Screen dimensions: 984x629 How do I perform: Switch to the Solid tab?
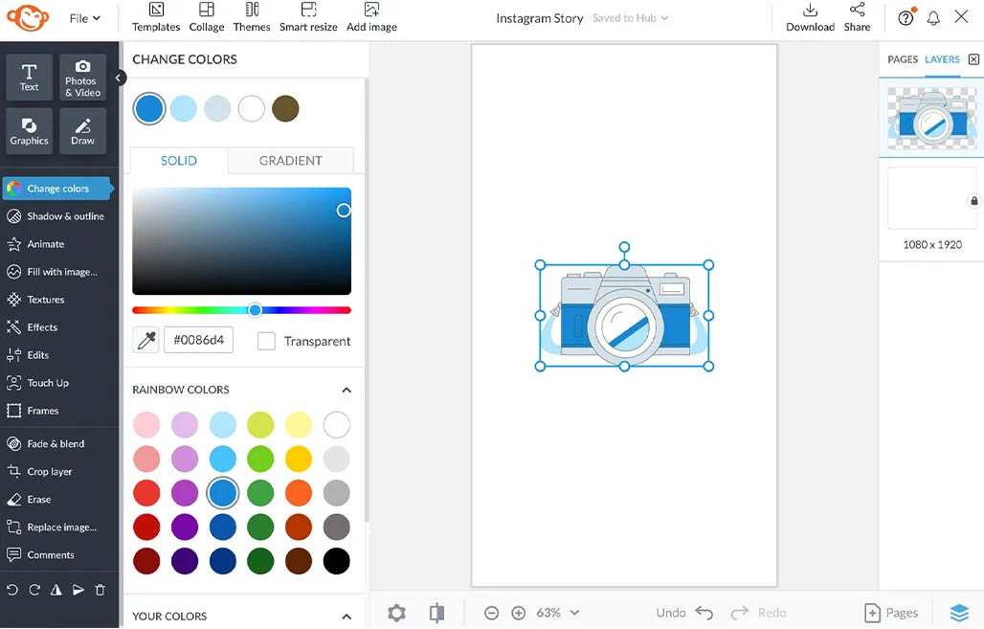[179, 161]
